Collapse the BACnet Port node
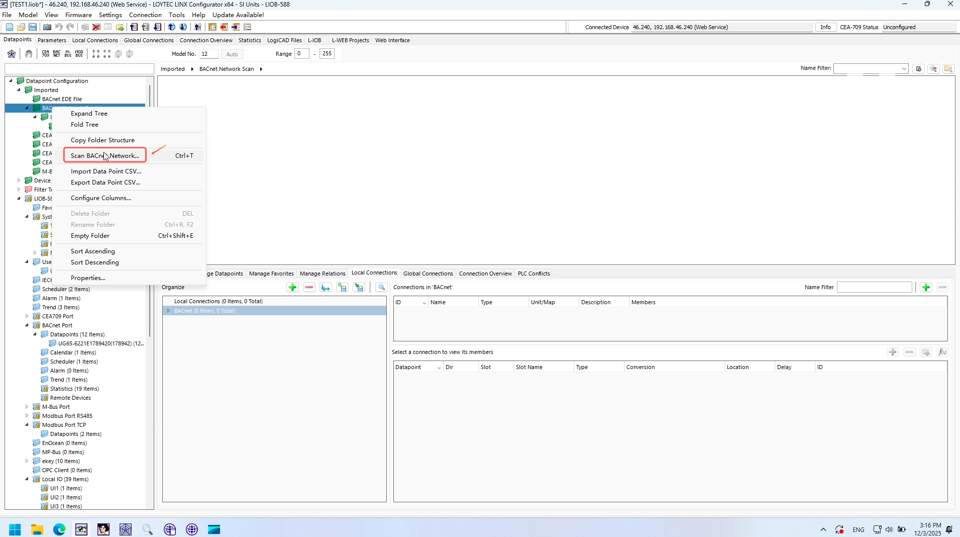This screenshot has height=537, width=960. point(27,325)
